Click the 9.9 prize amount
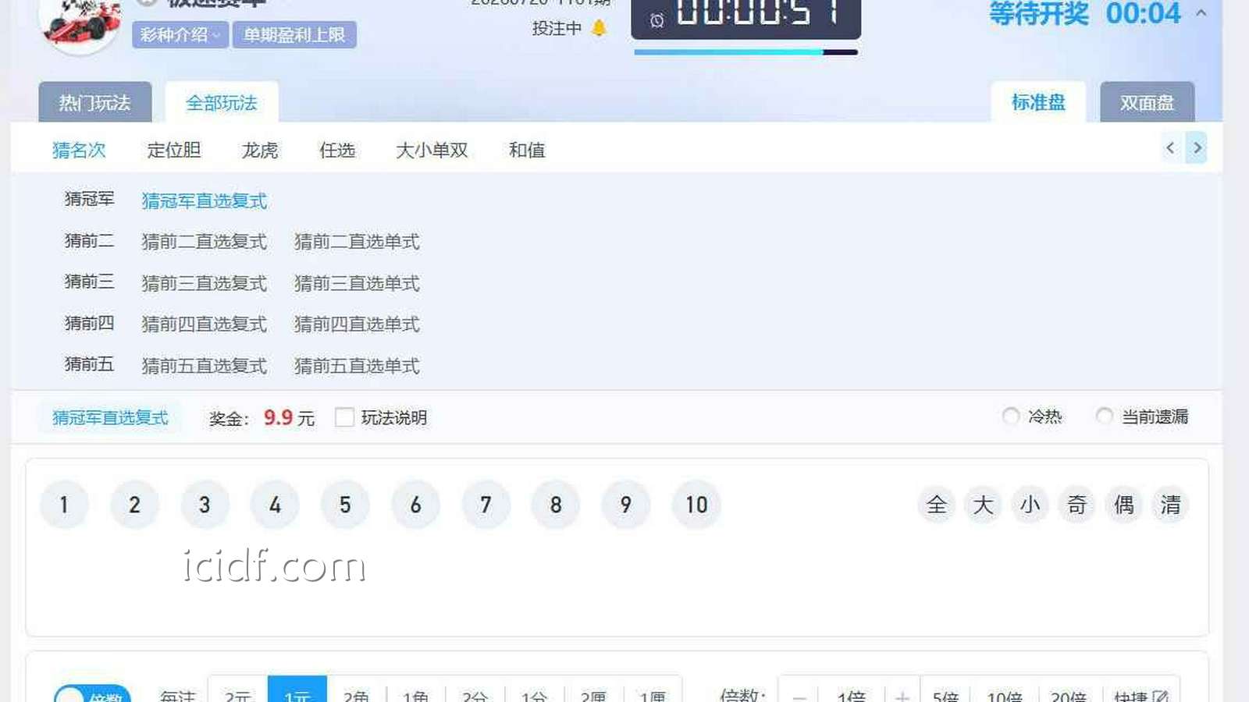This screenshot has height=702, width=1249. click(278, 417)
